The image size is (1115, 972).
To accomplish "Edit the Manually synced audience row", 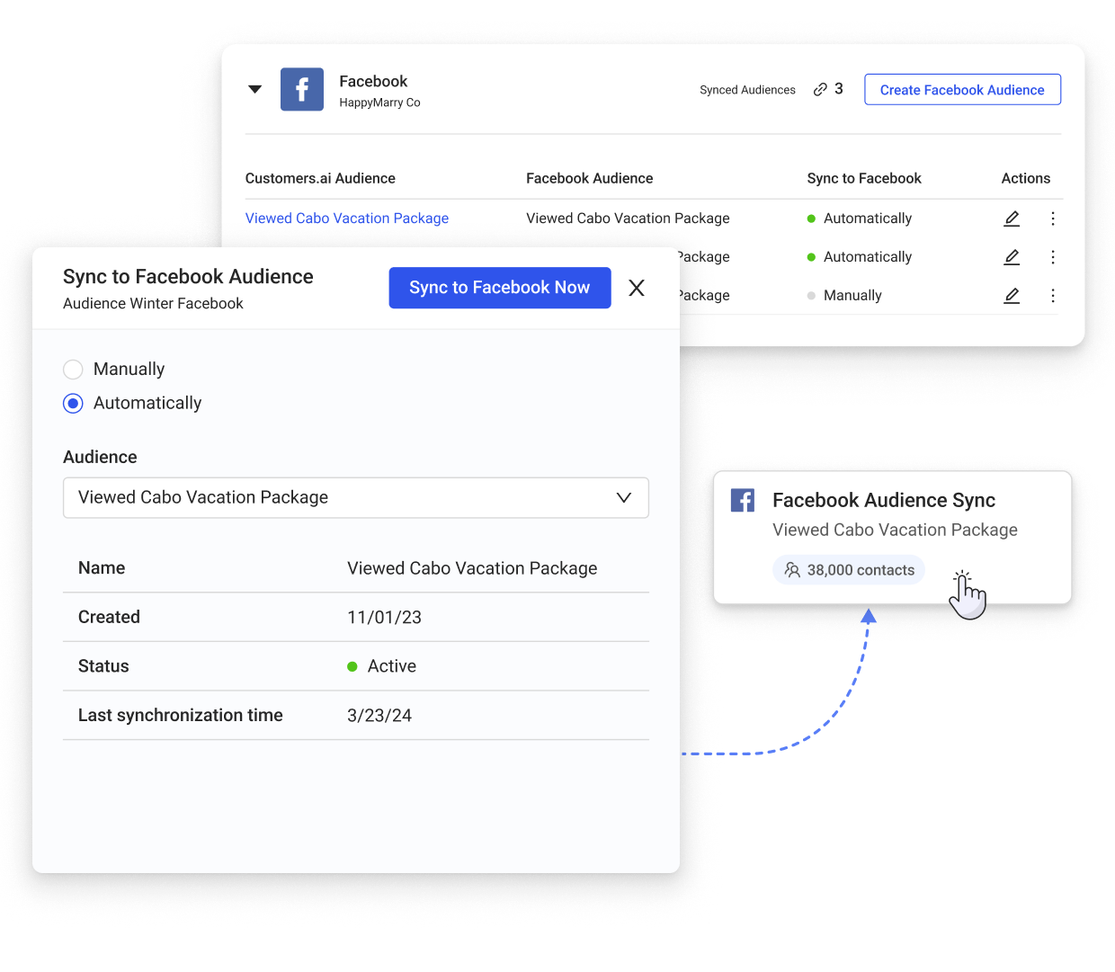I will click(1012, 296).
